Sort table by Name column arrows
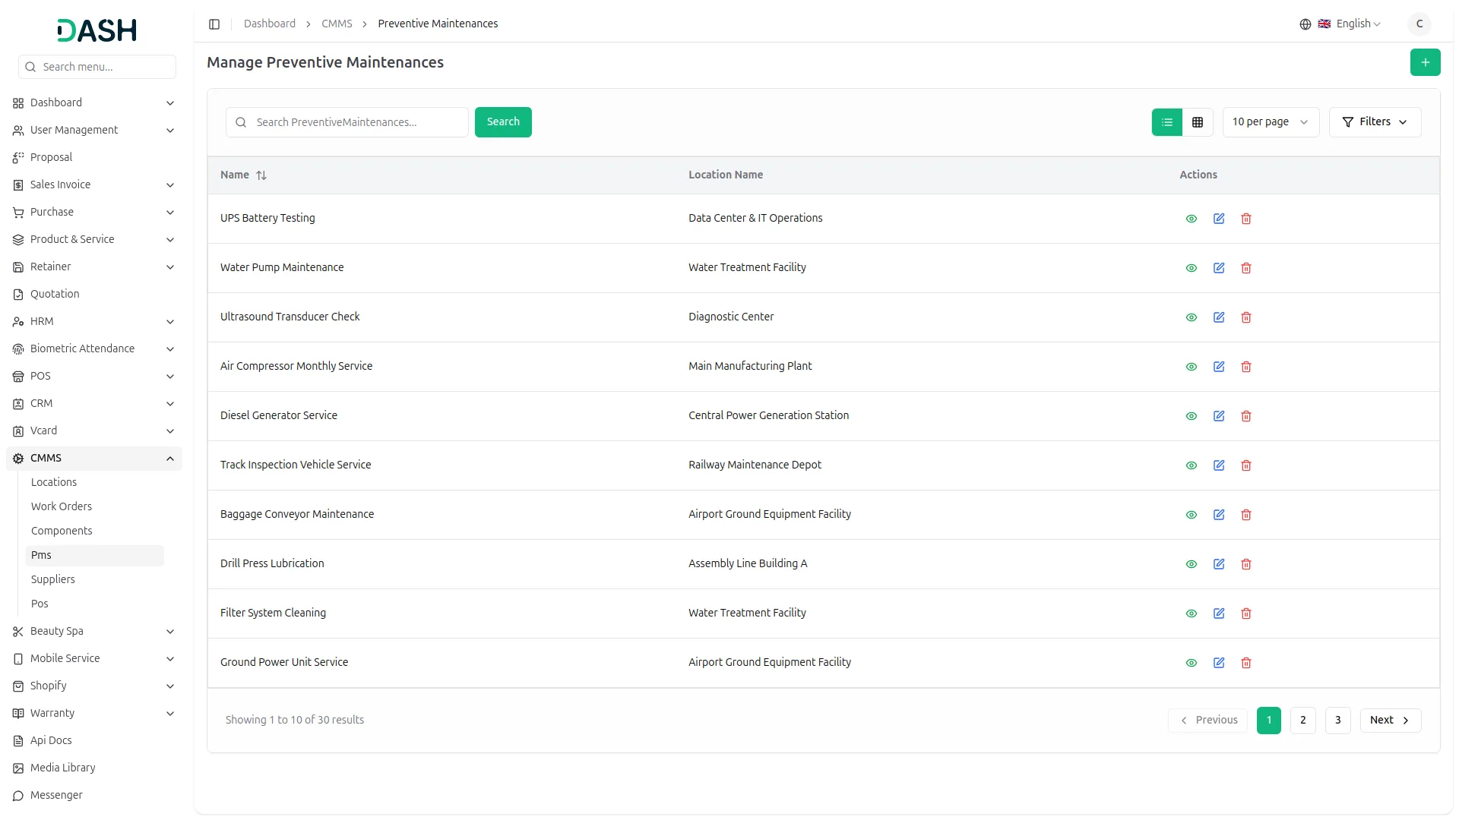This screenshot has height=820, width=1459. pos(261,175)
